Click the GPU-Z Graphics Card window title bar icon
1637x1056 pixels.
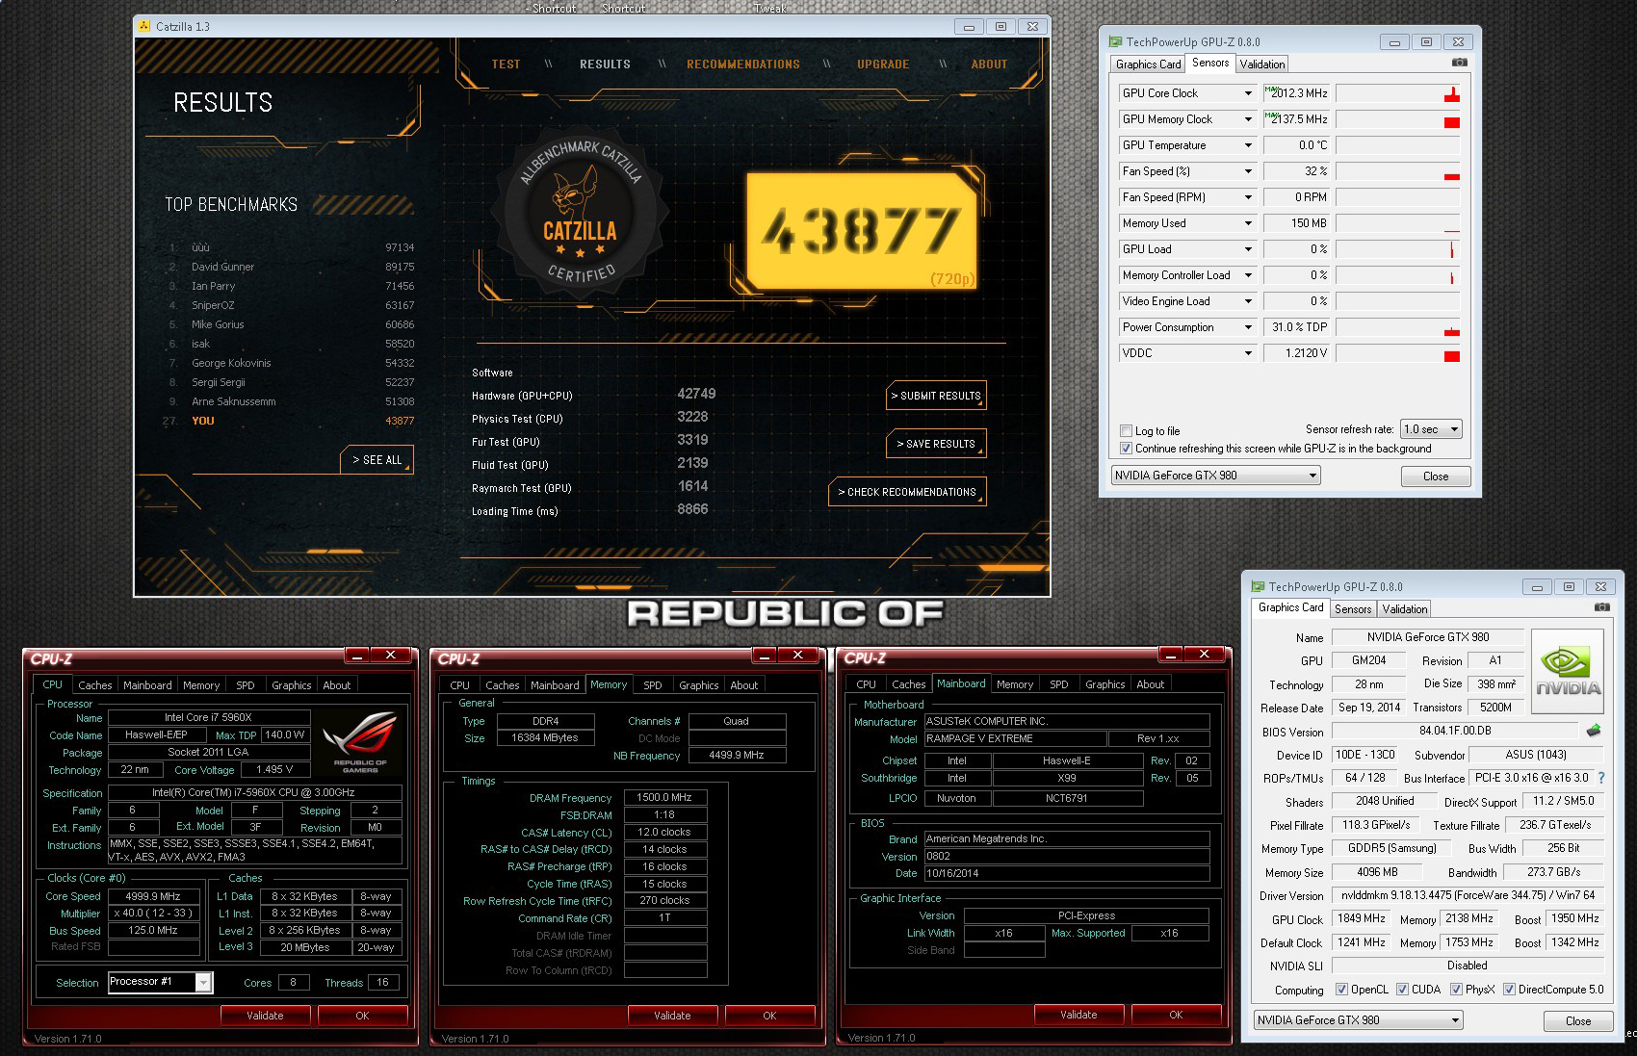[x=1258, y=586]
